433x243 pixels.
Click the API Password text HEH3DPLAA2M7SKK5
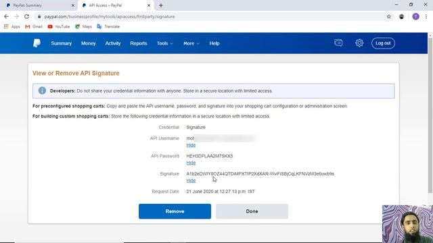click(x=210, y=156)
